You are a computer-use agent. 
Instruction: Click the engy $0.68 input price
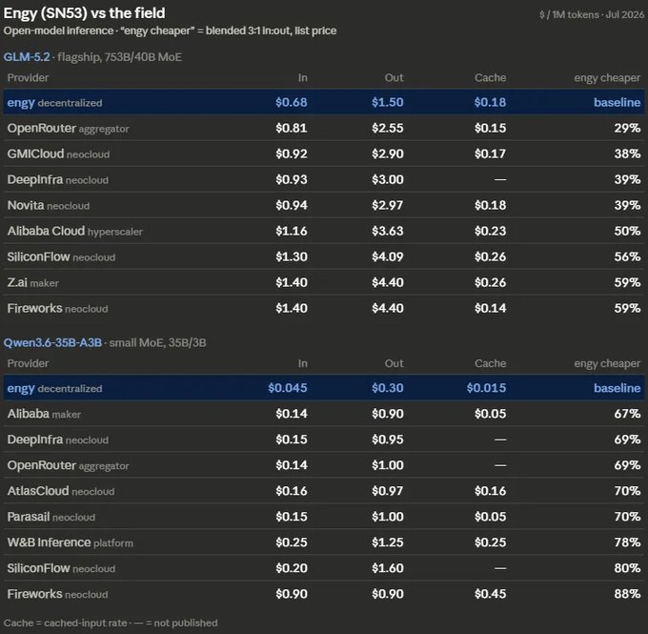coord(292,102)
